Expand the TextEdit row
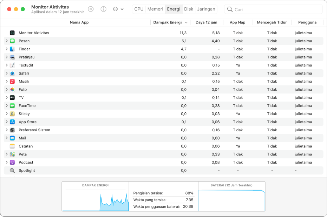The image size is (327, 217). pyautogui.click(x=7, y=65)
